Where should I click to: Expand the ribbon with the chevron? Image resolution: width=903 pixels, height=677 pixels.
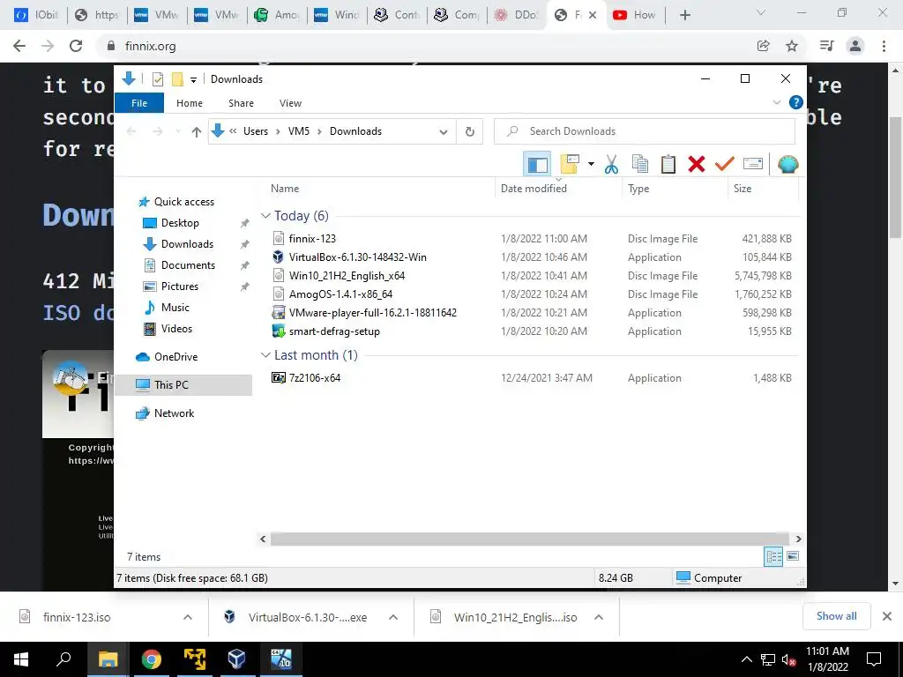point(776,102)
